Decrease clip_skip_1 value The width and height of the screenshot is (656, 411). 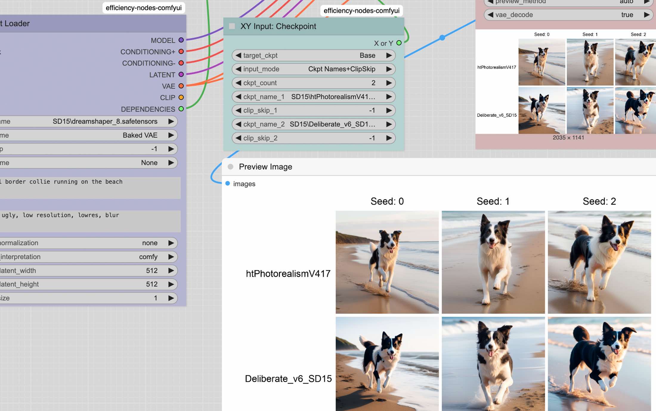pyautogui.click(x=238, y=110)
